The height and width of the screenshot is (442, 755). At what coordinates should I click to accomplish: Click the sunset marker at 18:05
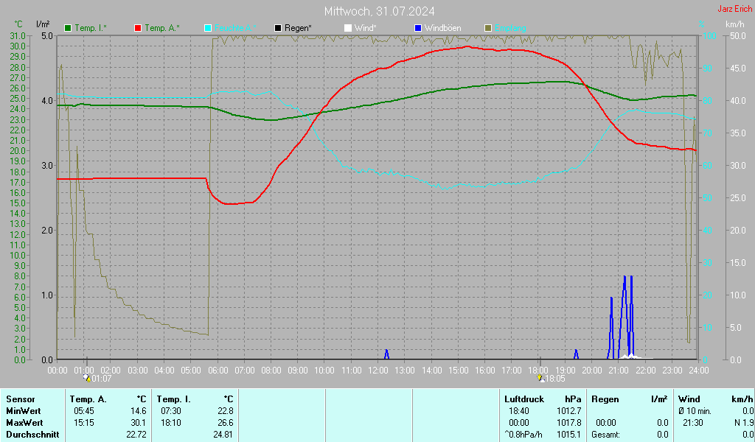click(542, 378)
